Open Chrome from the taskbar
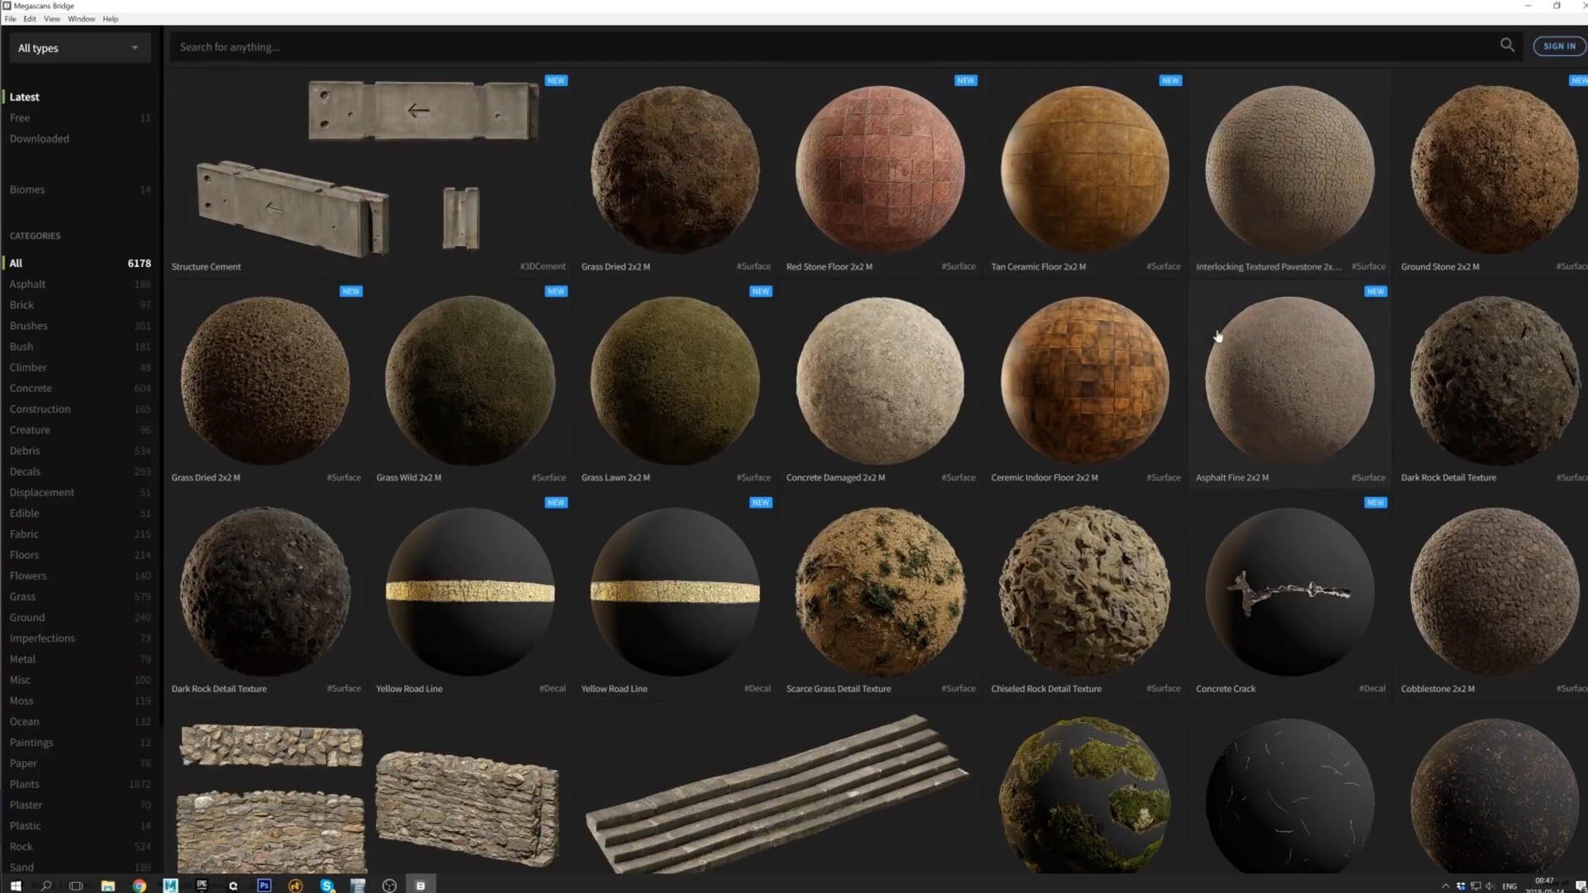Screen dimensions: 1588x893 [139, 886]
